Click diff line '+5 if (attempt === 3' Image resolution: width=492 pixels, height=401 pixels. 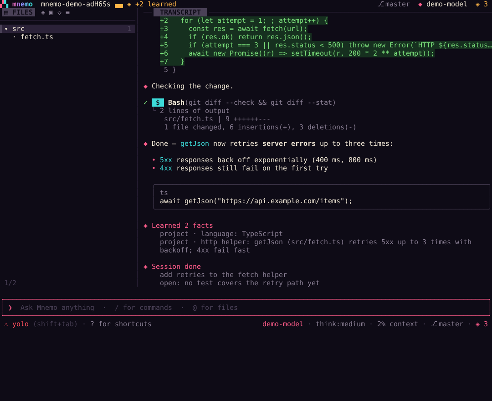click(326, 45)
